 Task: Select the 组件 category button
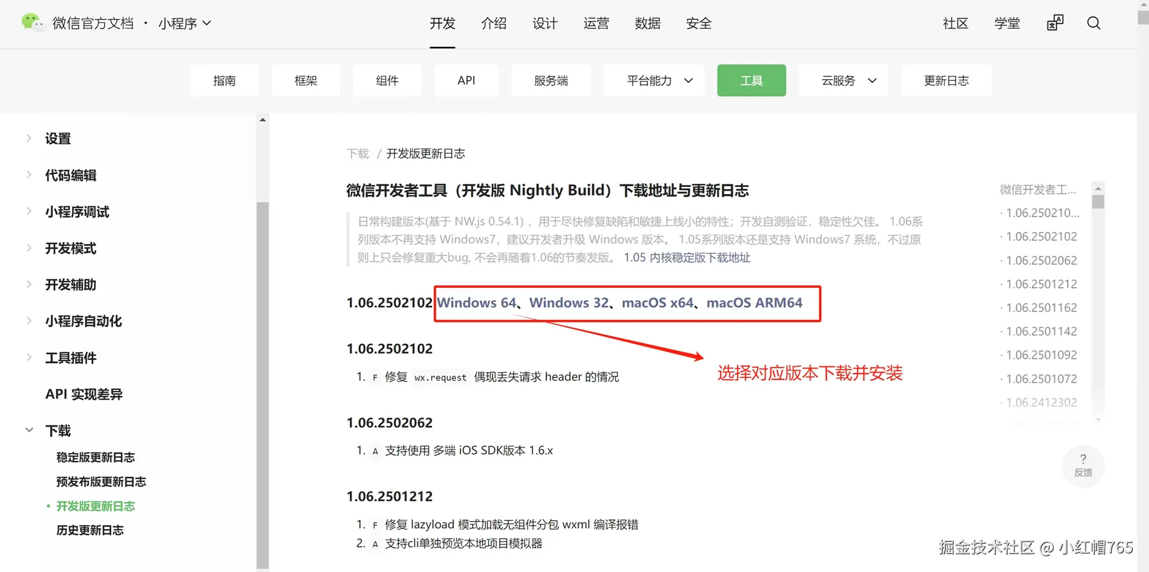[387, 80]
